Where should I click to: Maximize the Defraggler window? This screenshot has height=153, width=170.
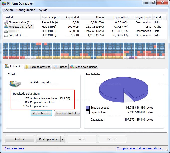(x=153, y=2)
